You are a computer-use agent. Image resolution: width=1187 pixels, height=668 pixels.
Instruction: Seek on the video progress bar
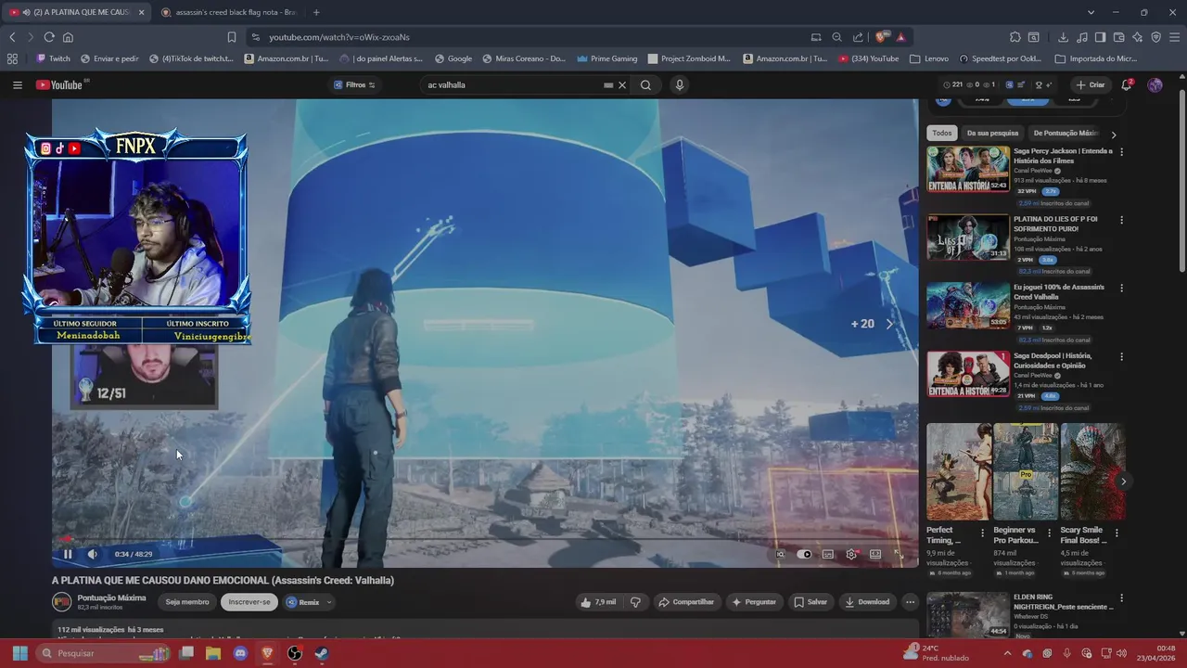pos(484,538)
